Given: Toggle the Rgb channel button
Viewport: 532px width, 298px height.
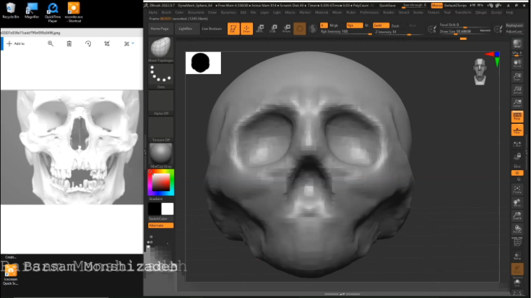Looking at the screenshot, I should click(x=354, y=25).
